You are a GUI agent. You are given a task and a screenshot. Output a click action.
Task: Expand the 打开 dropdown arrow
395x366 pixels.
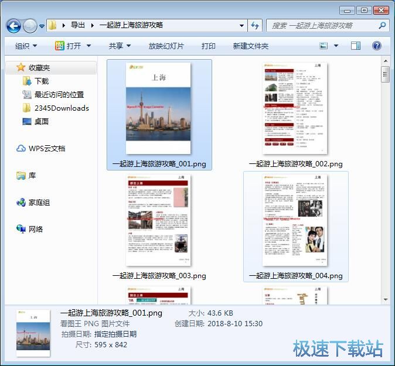[x=88, y=46]
